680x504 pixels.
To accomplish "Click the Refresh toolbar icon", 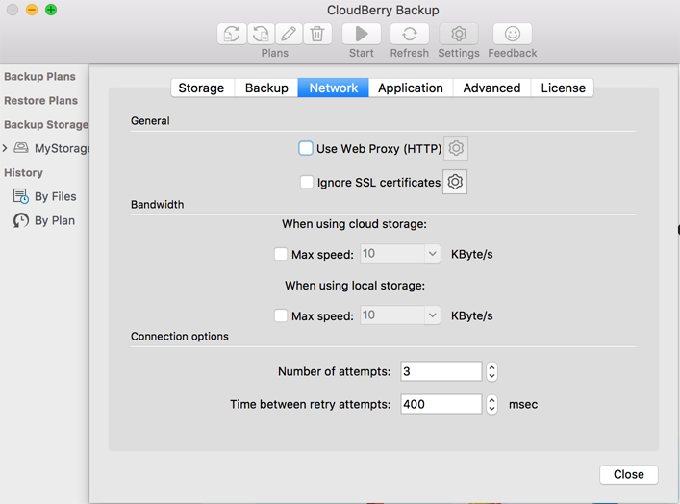I will pyautogui.click(x=410, y=34).
